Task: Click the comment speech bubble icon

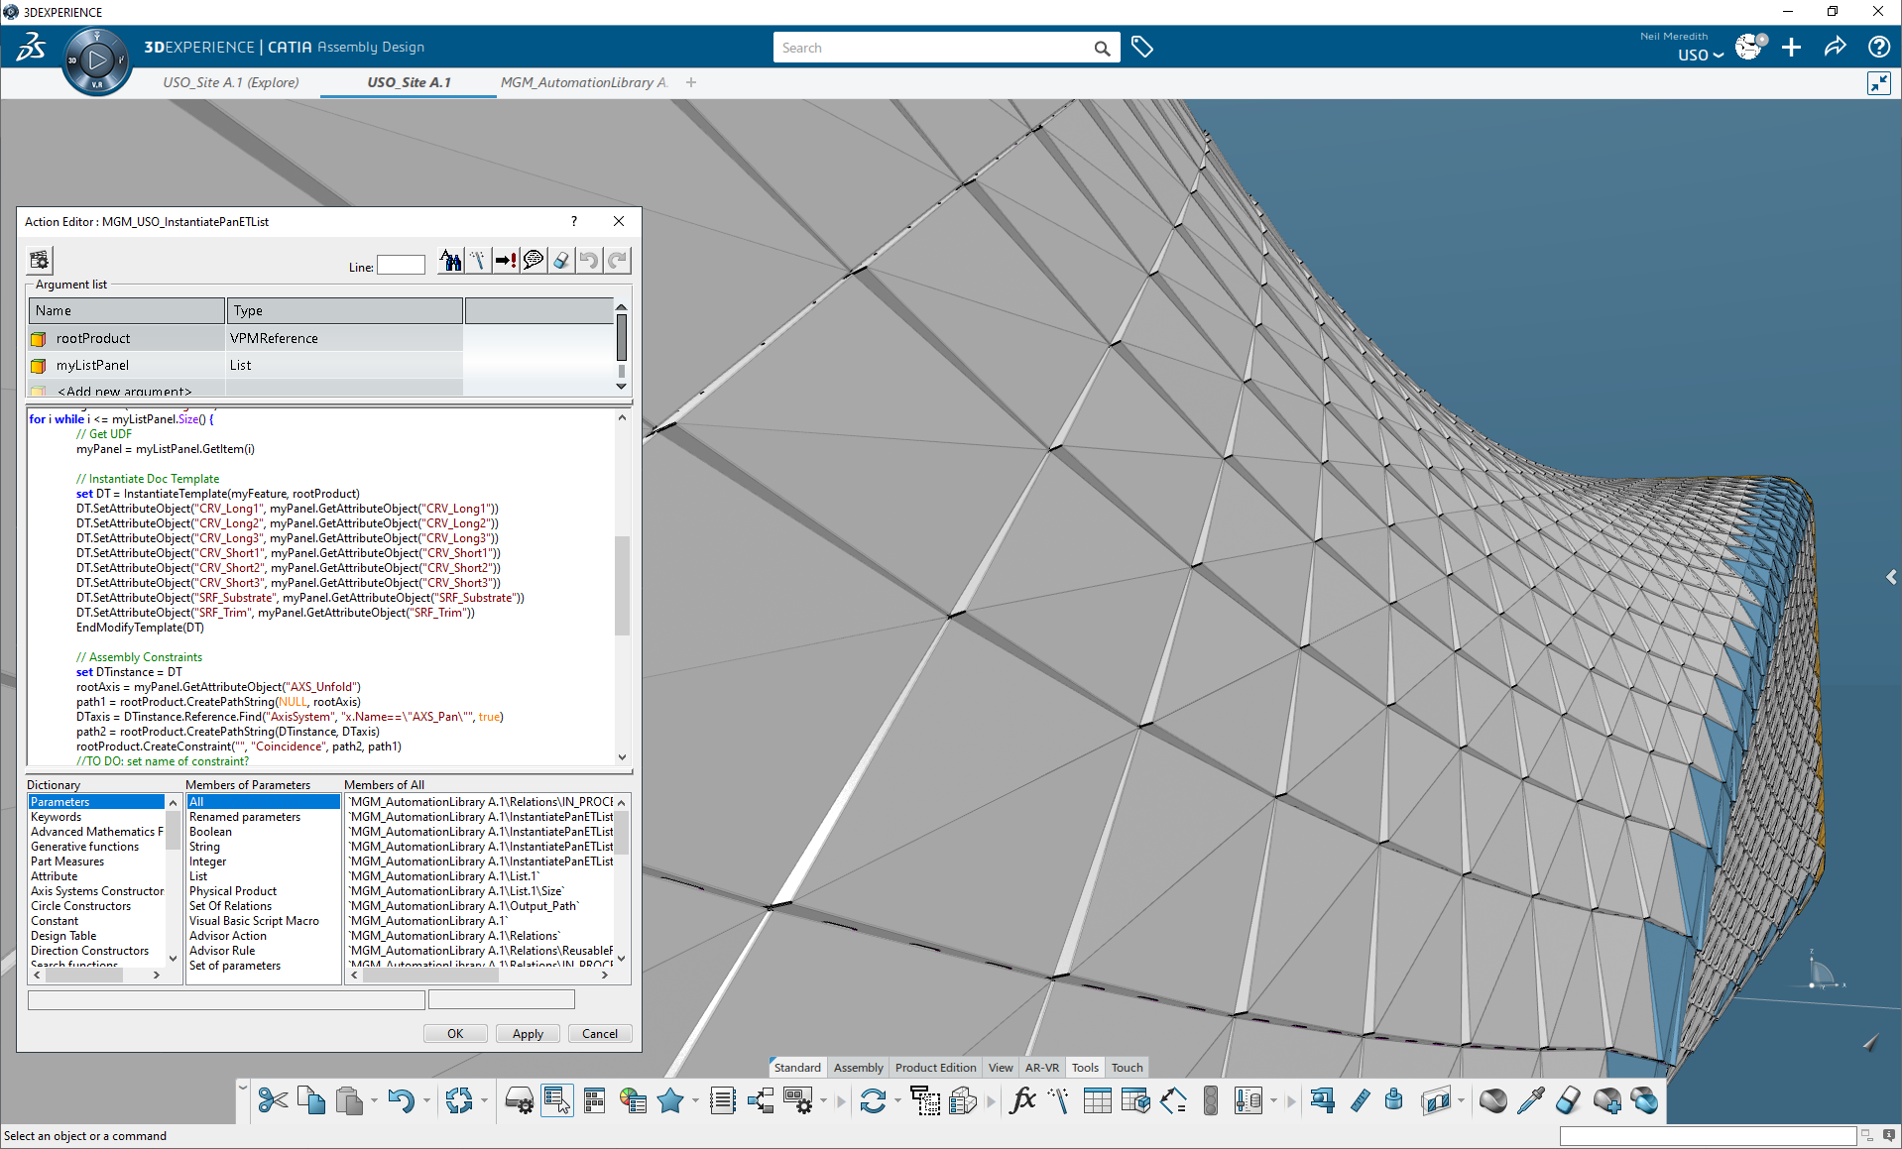Action: [534, 261]
